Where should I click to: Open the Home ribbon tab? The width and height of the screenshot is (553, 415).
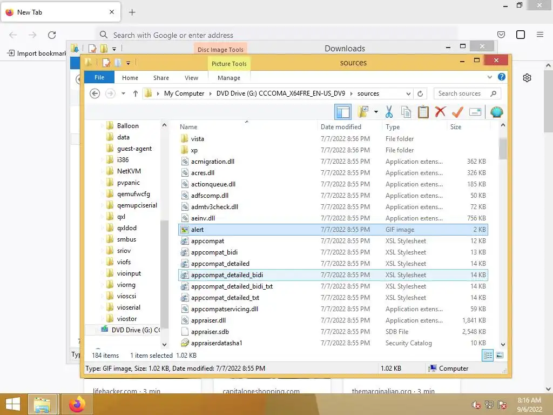(x=130, y=78)
